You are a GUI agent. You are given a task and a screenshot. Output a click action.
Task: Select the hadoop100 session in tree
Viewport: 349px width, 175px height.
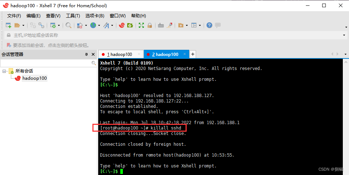coord(34,78)
